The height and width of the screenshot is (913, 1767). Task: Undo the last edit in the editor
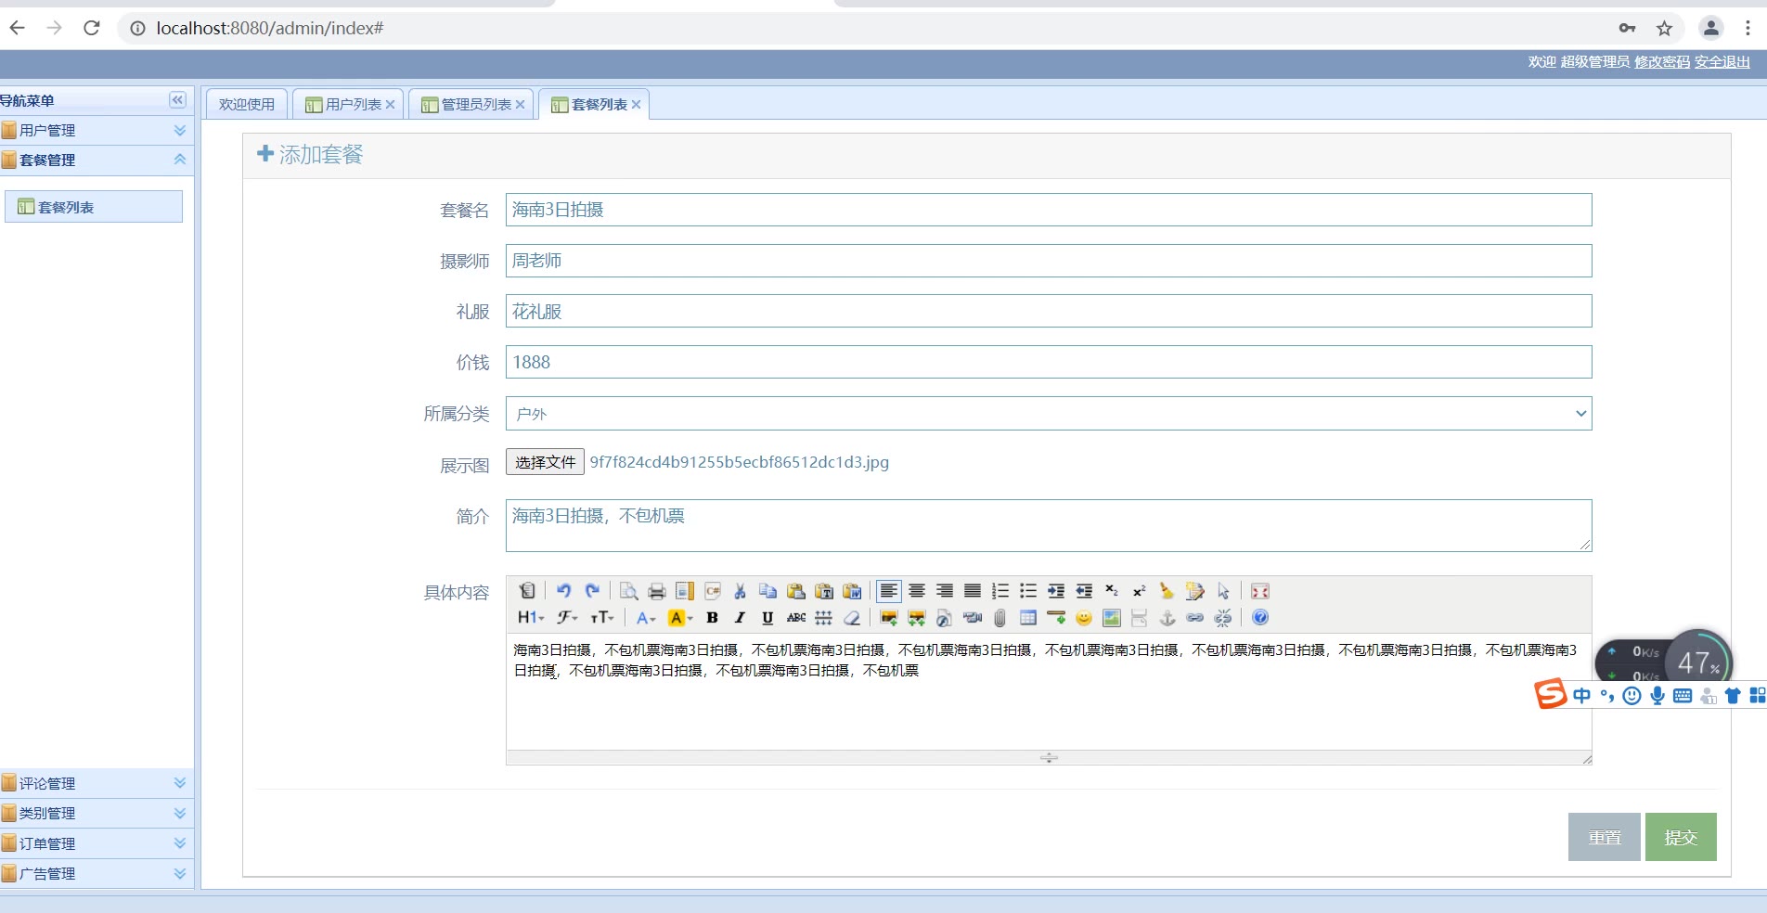(563, 591)
